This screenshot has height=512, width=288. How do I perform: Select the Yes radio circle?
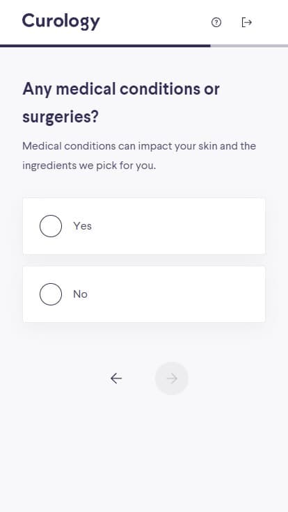click(x=51, y=226)
